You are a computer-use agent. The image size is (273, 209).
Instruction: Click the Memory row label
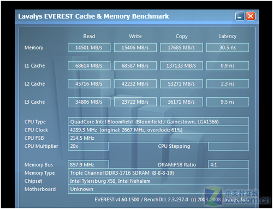(x=34, y=47)
